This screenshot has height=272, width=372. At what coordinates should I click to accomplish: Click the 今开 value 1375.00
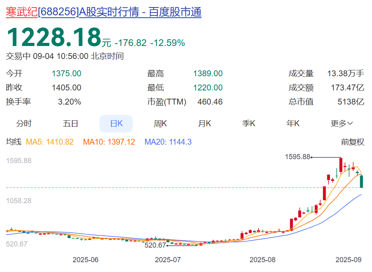66,74
